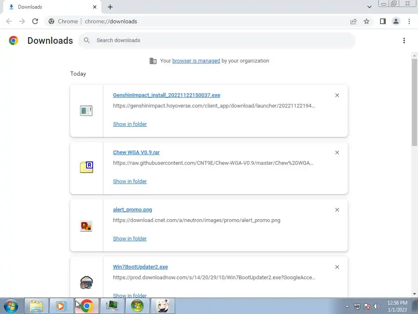Image resolution: width=418 pixels, height=314 pixels.
Task: Click the alert_promo.png image file icon
Action: coord(87,226)
